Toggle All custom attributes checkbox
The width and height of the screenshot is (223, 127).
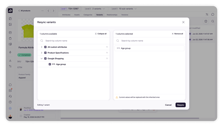[45, 47]
